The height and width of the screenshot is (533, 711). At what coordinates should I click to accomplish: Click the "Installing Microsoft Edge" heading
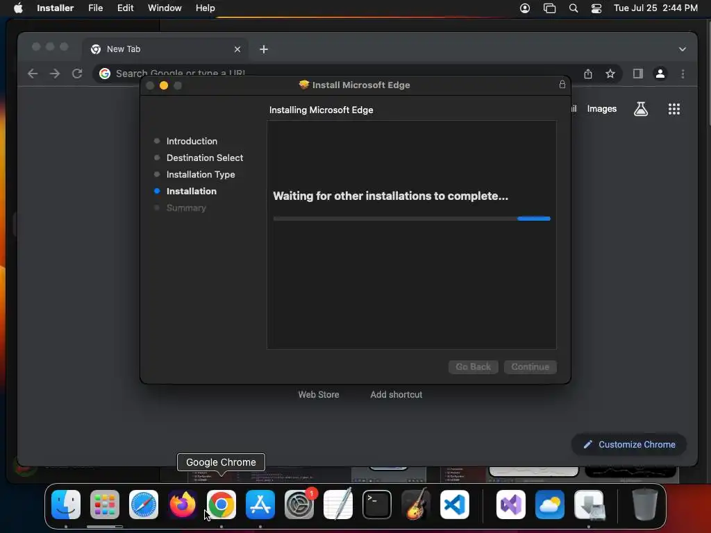click(321, 110)
